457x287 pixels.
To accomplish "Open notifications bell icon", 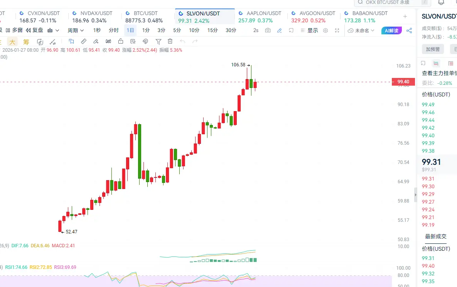I will pyautogui.click(x=441, y=2).
